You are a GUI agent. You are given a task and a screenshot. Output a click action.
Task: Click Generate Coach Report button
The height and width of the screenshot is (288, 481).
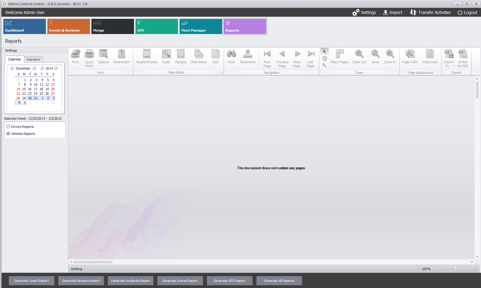(31, 281)
